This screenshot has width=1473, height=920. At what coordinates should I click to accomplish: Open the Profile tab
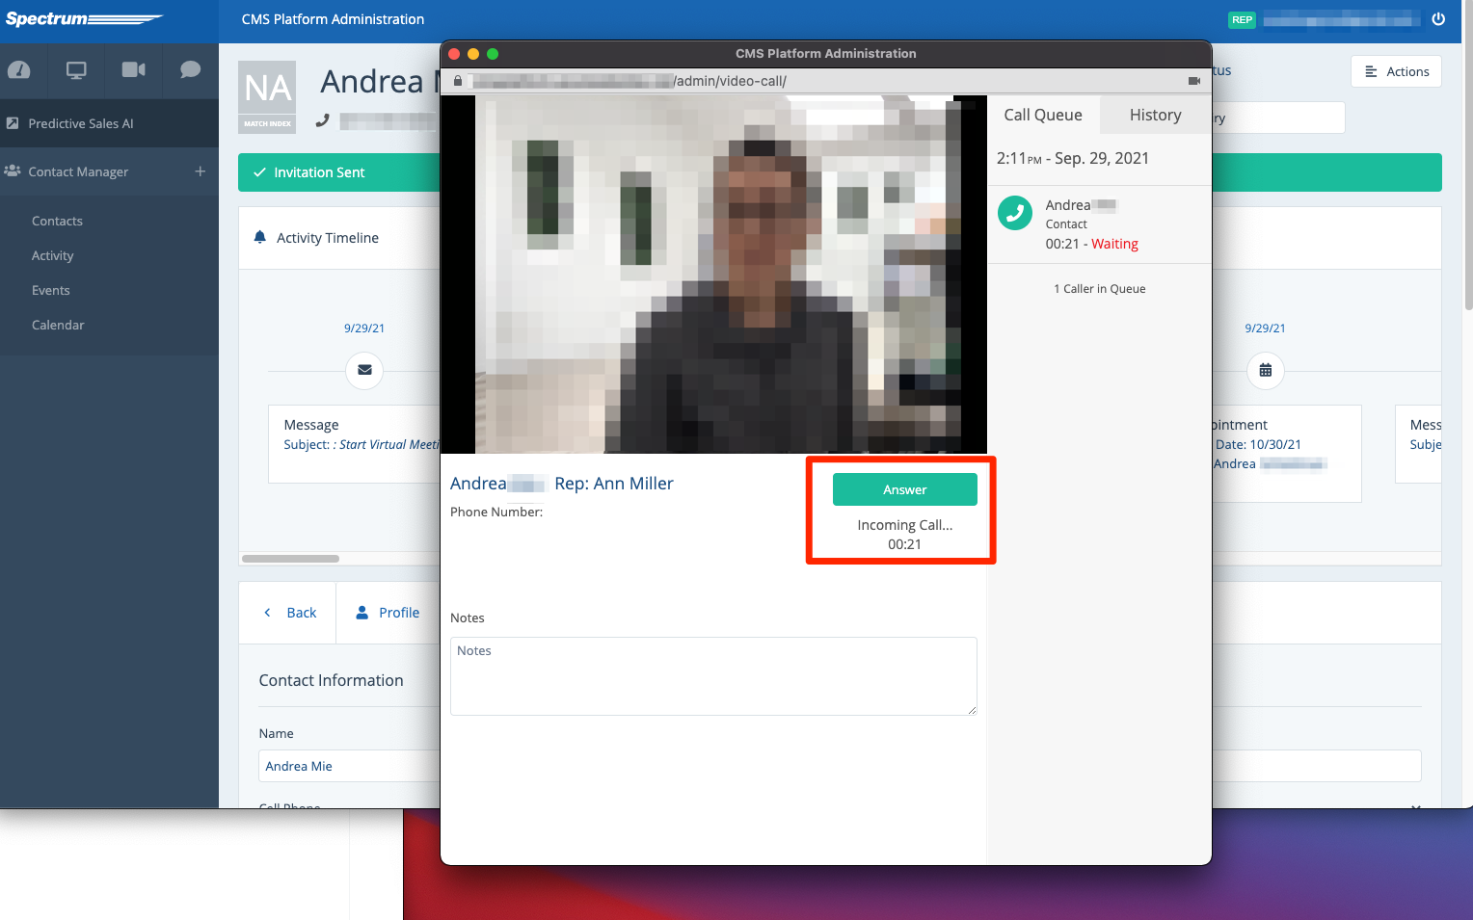pos(388,613)
